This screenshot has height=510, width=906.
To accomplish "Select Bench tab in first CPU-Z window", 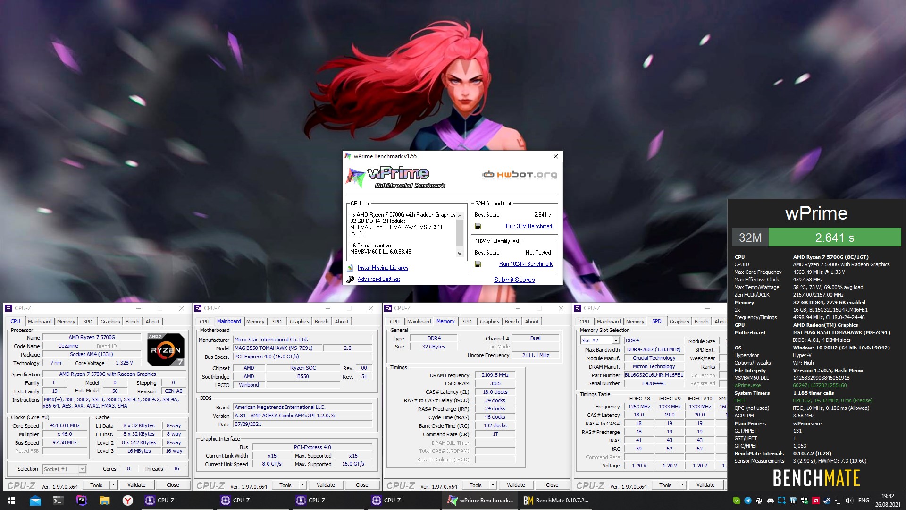I will tap(133, 322).
